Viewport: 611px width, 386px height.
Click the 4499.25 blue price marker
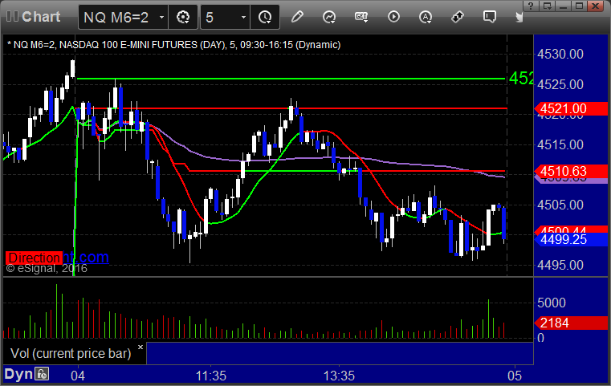click(571, 240)
